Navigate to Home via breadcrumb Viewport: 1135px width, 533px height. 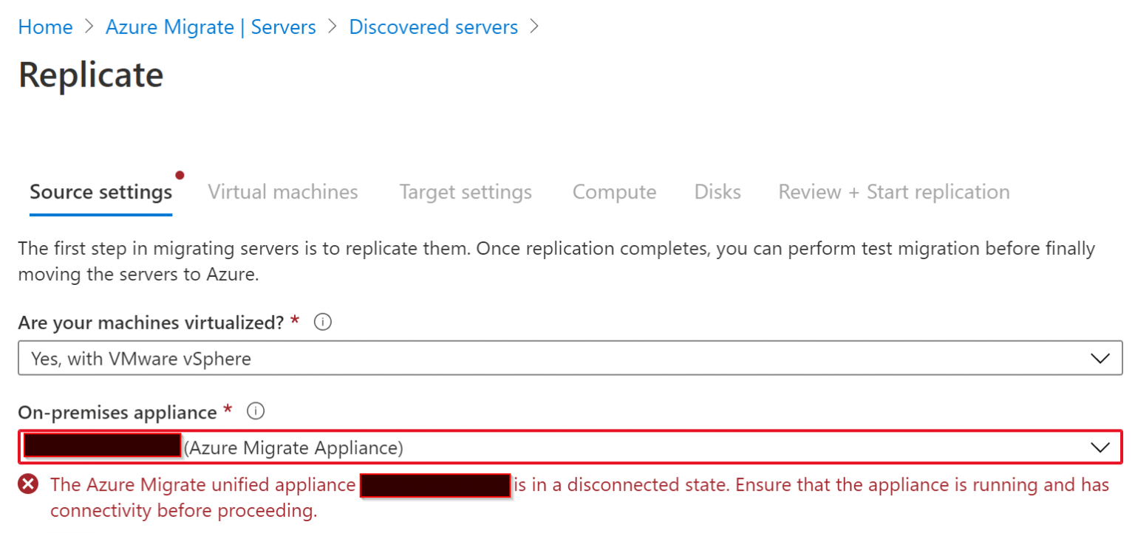pos(45,27)
